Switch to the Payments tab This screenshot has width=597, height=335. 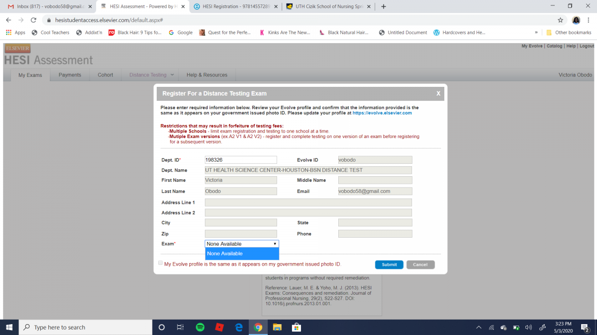click(70, 75)
